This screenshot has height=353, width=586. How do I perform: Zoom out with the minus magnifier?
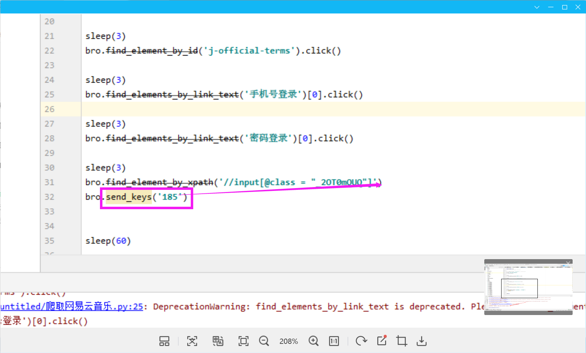click(264, 341)
